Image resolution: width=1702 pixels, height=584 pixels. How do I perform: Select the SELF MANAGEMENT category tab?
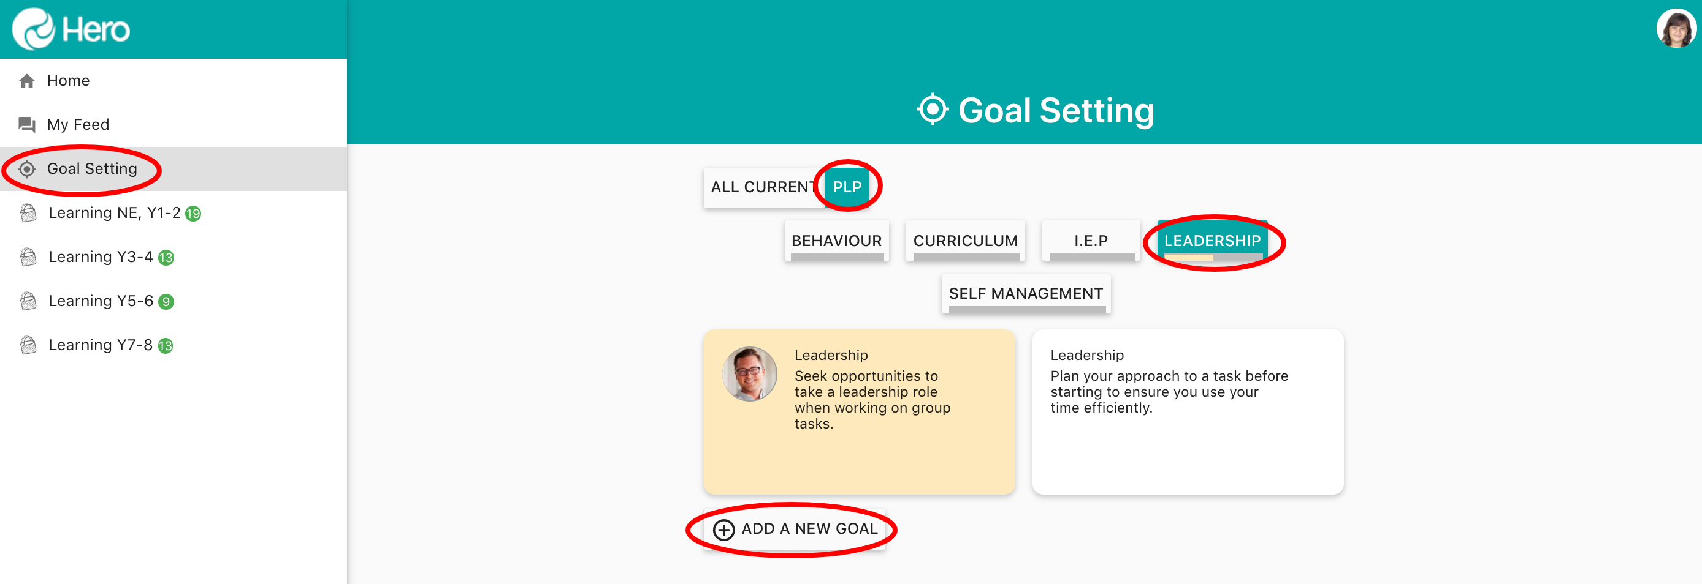1025,294
